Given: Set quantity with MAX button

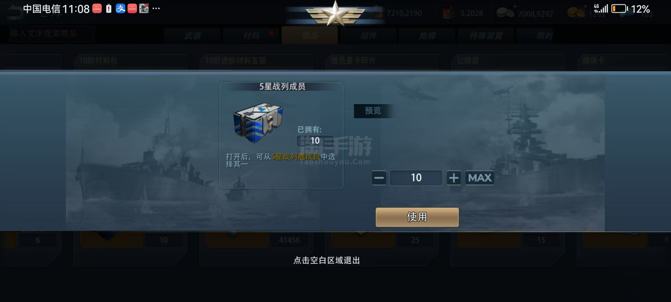Looking at the screenshot, I should (x=480, y=178).
